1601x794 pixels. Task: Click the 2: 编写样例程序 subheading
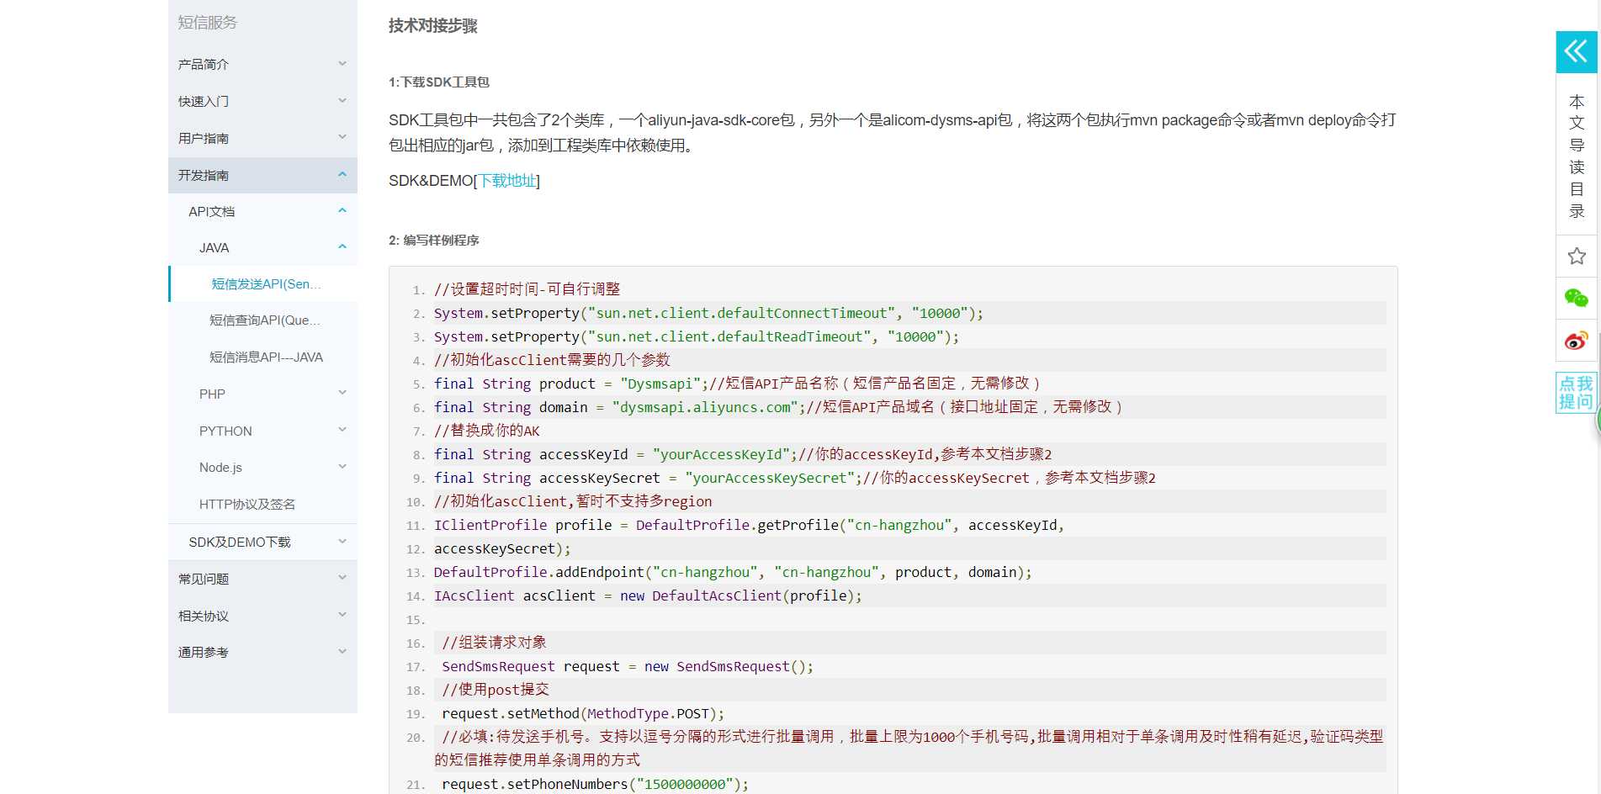[433, 240]
